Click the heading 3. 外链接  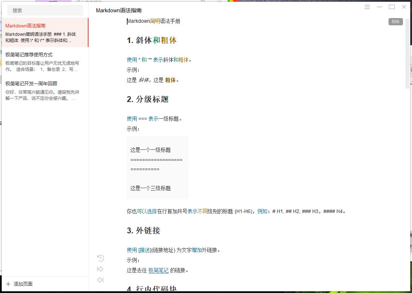(x=143, y=231)
